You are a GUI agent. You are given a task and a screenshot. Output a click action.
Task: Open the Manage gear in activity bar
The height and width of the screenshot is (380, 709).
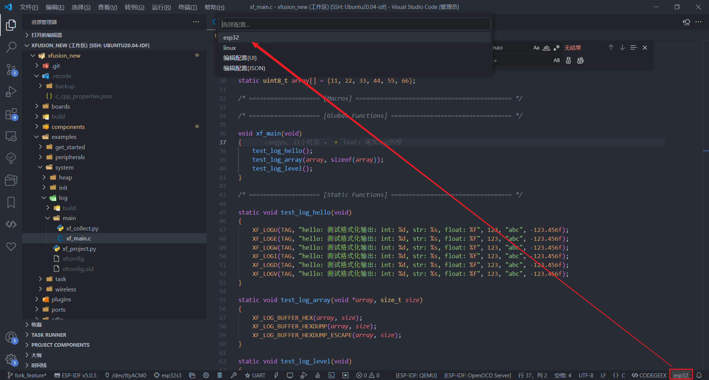click(11, 359)
